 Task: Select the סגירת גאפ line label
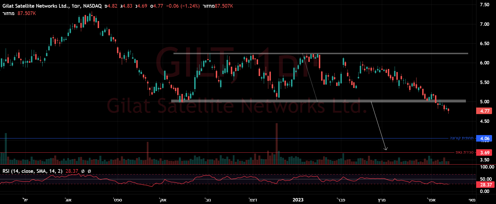pyautogui.click(x=464, y=152)
